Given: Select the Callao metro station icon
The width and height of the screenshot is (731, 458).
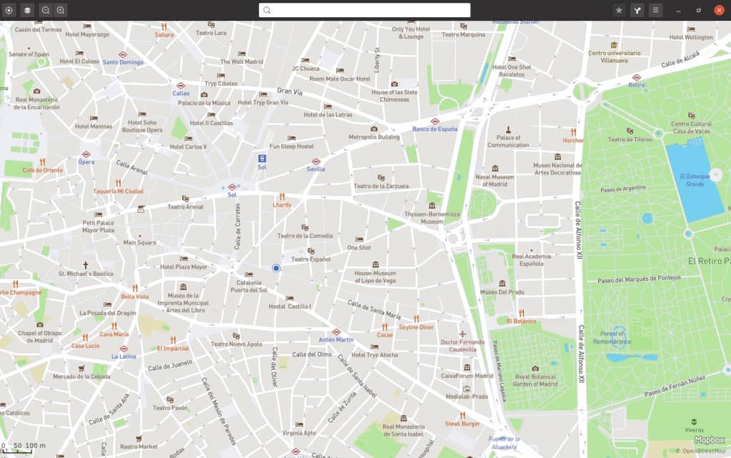Looking at the screenshot, I should [x=181, y=86].
